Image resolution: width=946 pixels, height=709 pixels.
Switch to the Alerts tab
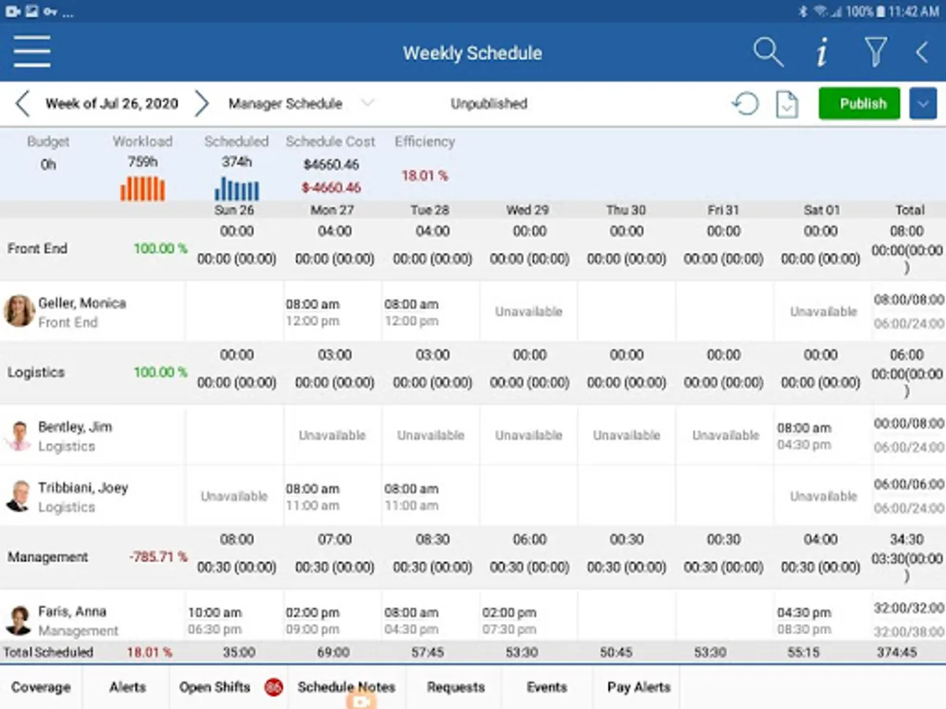[127, 687]
